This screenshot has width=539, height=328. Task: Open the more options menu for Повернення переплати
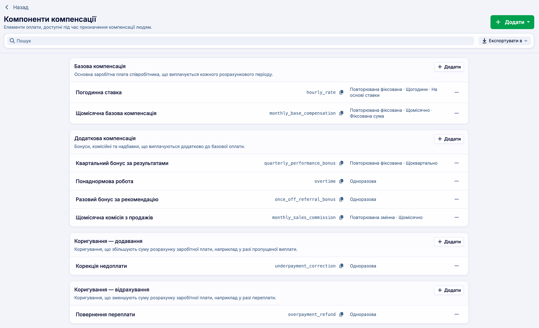click(456, 314)
